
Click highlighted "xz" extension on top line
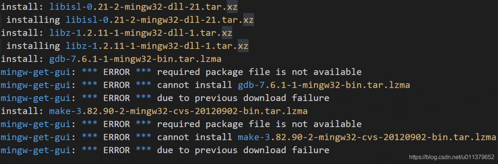[x=232, y=7]
